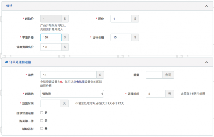Click the dollar addon next to 目标价格
This screenshot has height=137, width=214.
(x=135, y=38)
